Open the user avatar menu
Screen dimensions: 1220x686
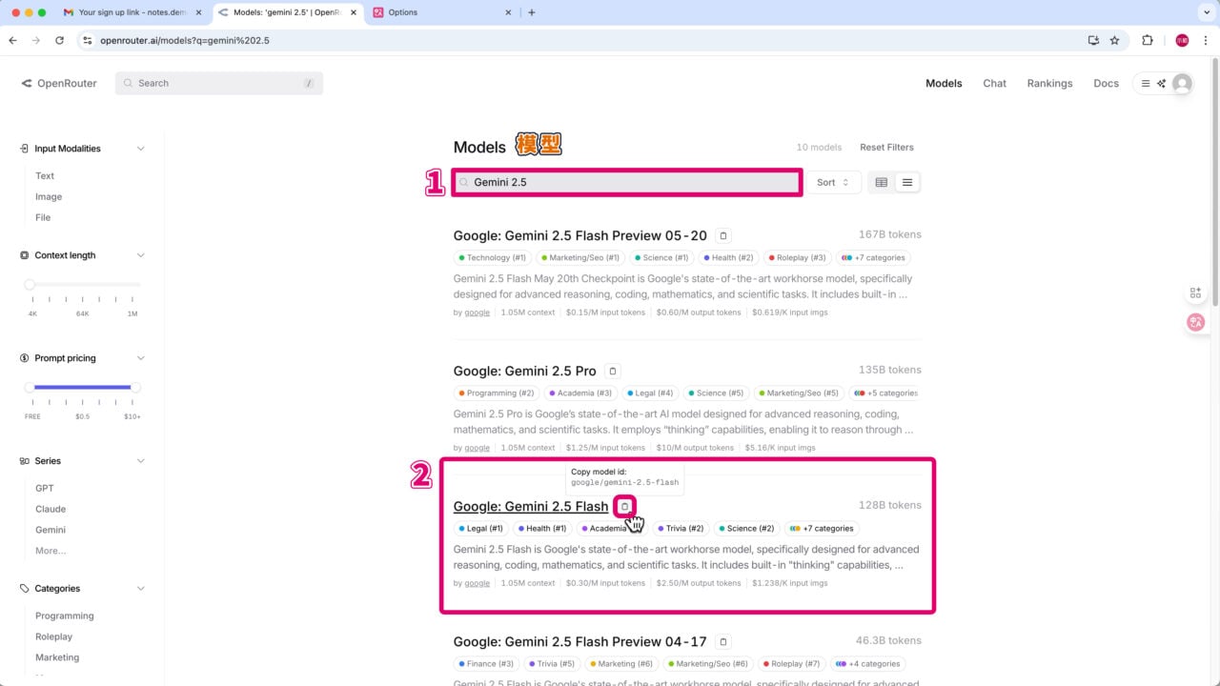click(1182, 84)
